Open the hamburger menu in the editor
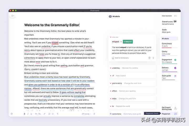The height and width of the screenshot is (126, 189). point(13,16)
